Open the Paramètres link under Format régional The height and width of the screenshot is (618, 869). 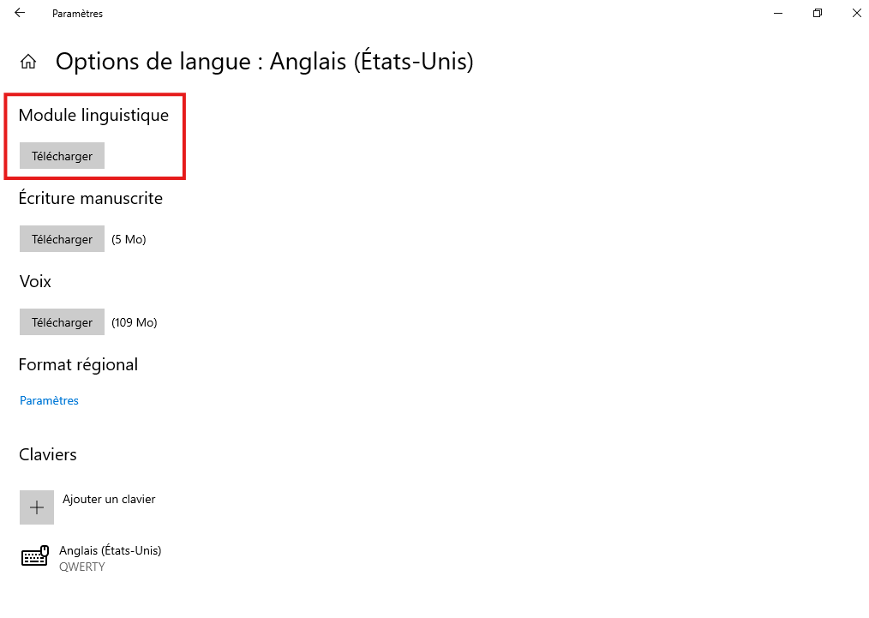(x=49, y=400)
